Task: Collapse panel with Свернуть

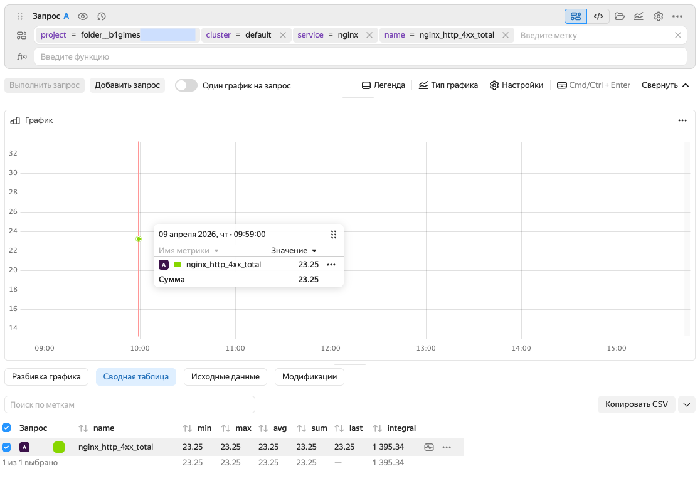Action: tap(665, 85)
